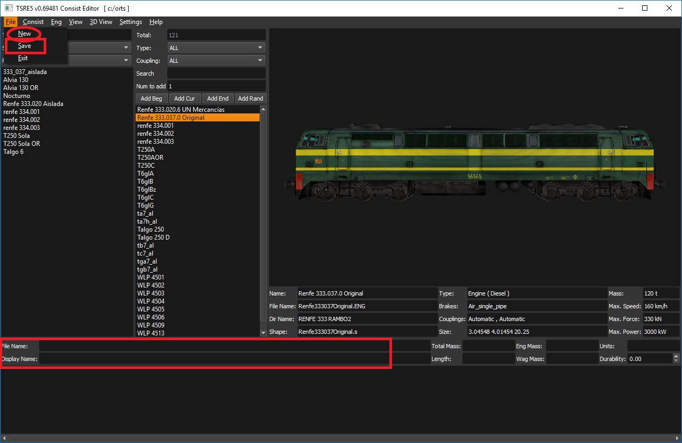Select Talgo 250 D in engine list
The height and width of the screenshot is (443, 682).
point(153,237)
